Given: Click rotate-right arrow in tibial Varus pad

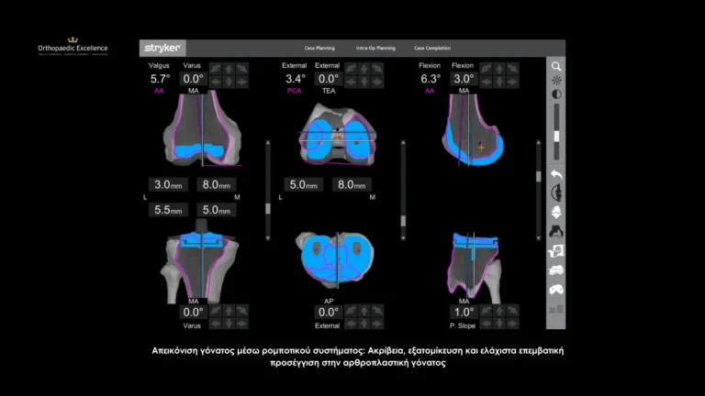Looking at the screenshot, I should 242,311.
